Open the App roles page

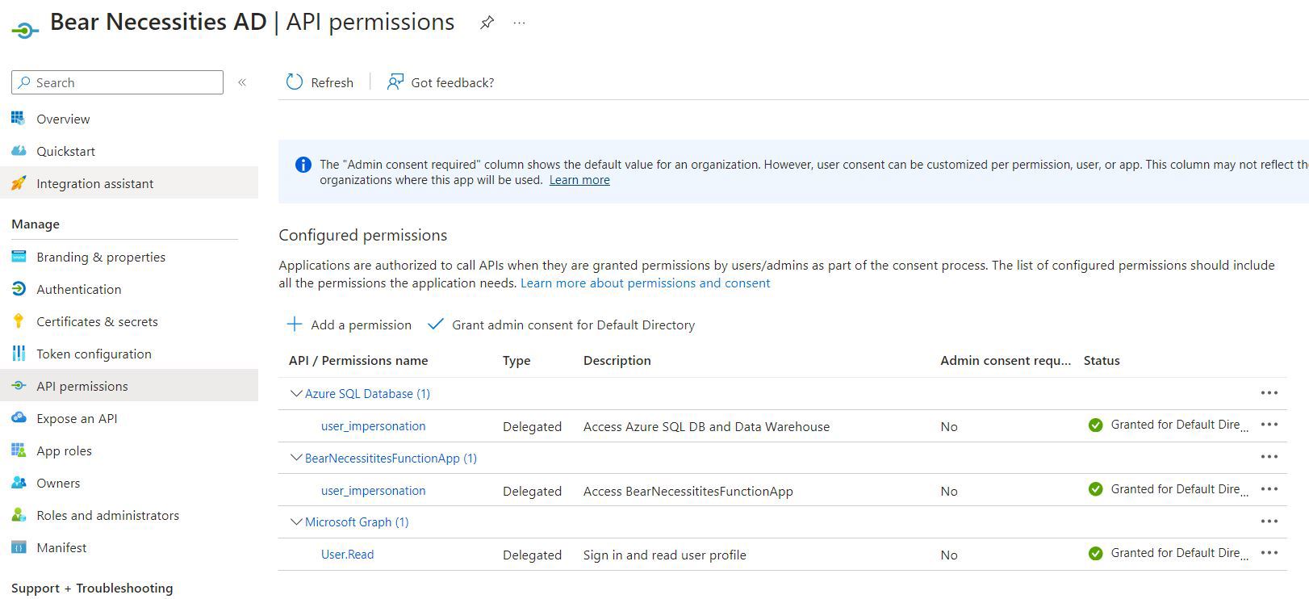(64, 450)
